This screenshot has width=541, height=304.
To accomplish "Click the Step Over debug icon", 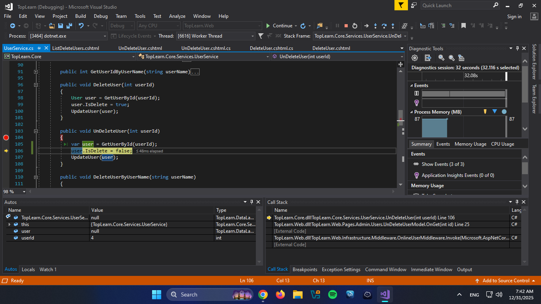I will click(384, 26).
